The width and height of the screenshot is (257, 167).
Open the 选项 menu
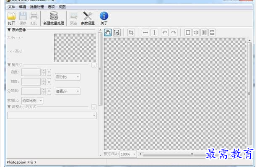click(x=51, y=7)
